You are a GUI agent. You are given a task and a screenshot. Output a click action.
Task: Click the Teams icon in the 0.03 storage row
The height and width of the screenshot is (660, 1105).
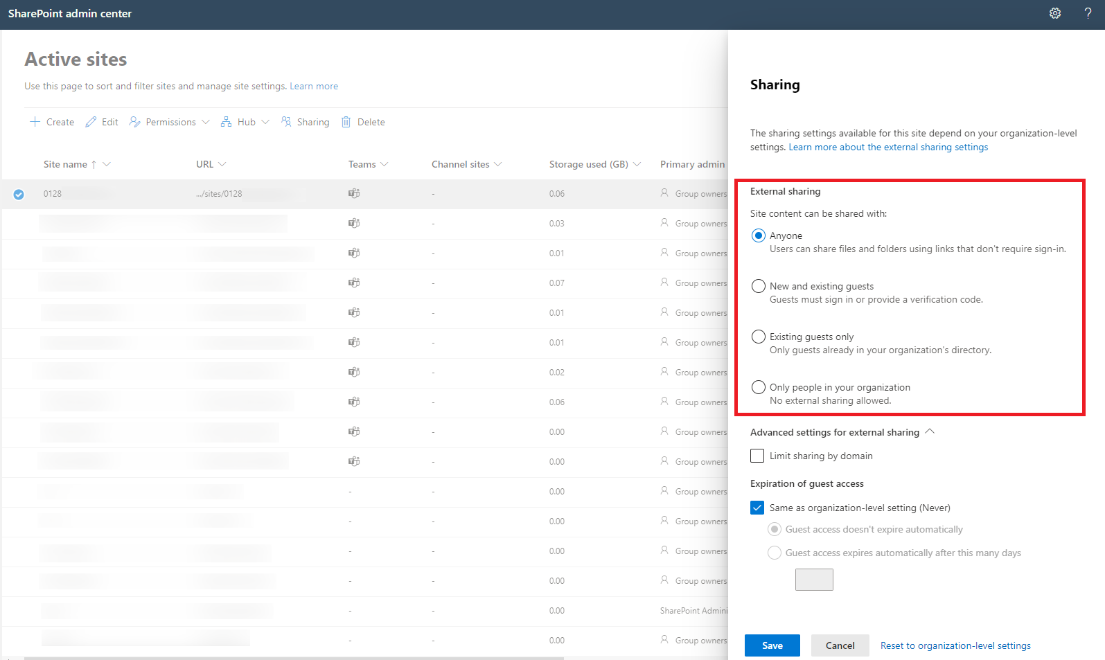click(354, 223)
